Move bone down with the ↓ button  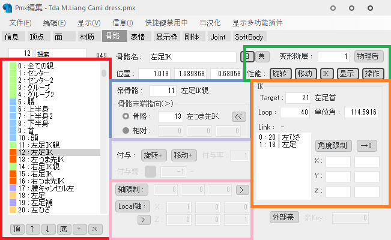click(x=48, y=229)
